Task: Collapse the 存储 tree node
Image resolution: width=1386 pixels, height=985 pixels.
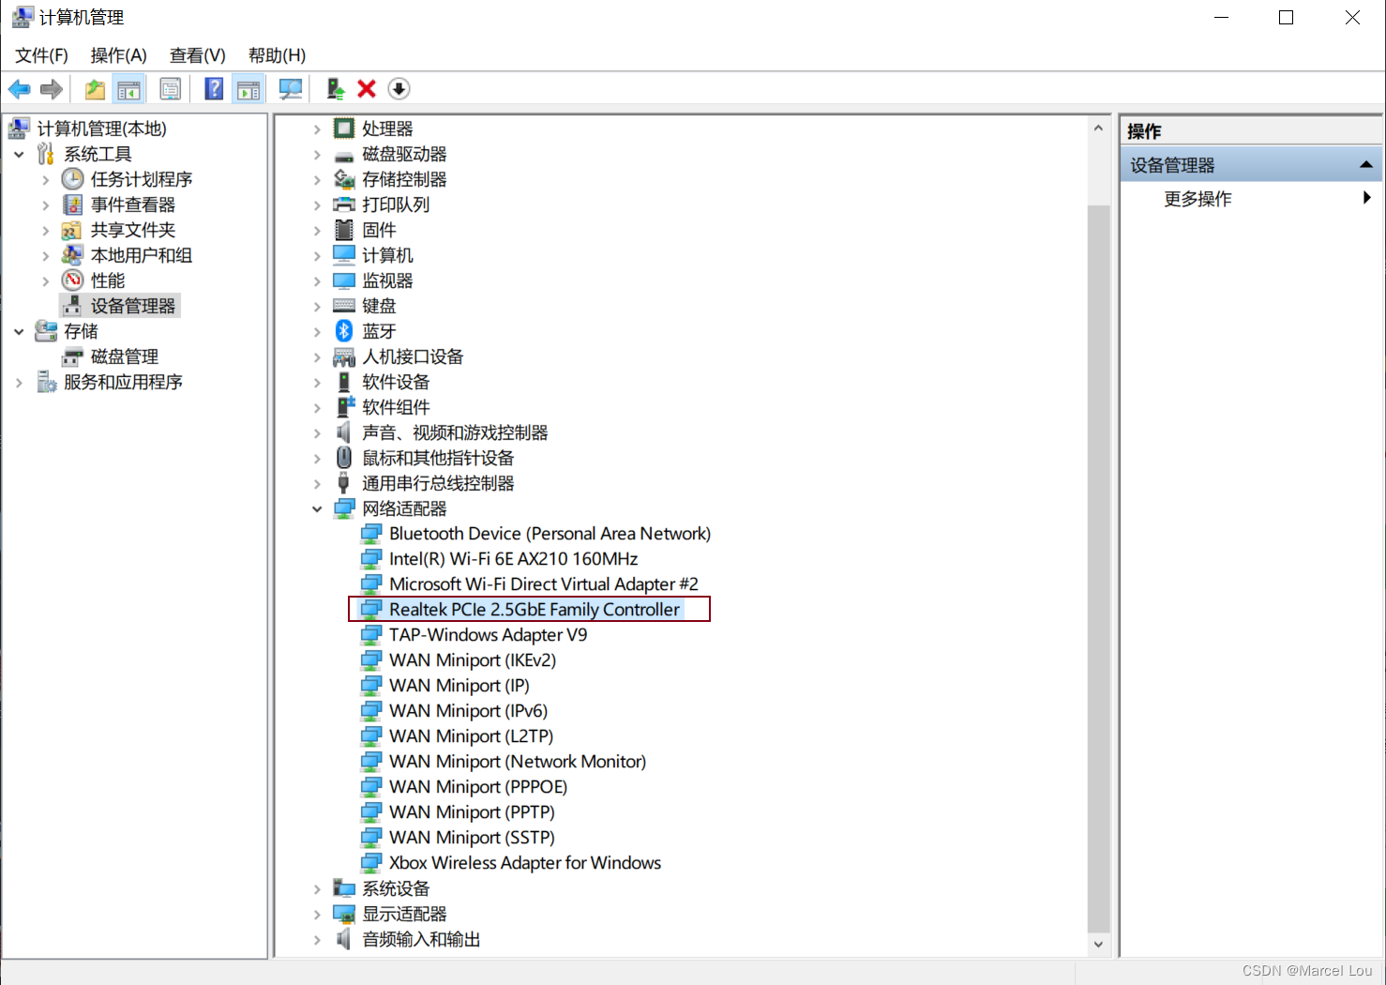Action: [x=19, y=331]
